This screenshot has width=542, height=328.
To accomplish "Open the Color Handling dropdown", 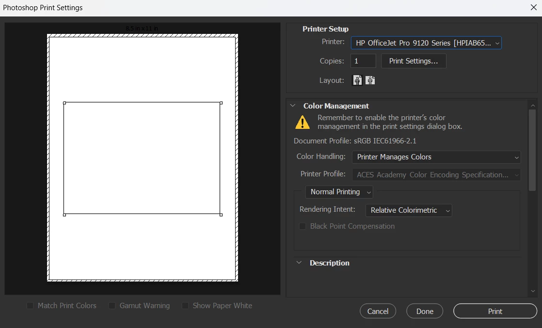I will (436, 157).
